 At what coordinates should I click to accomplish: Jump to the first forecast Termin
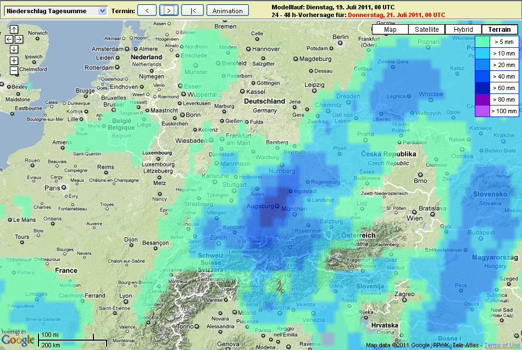tap(192, 10)
